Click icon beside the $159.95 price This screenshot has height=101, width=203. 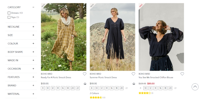pos(85,84)
